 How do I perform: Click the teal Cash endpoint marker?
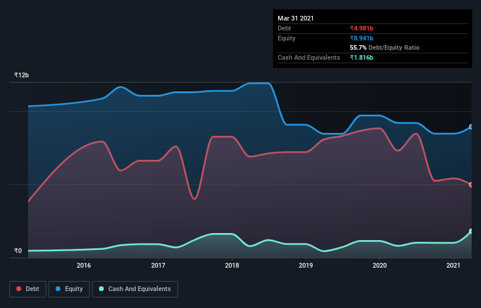pos(471,231)
